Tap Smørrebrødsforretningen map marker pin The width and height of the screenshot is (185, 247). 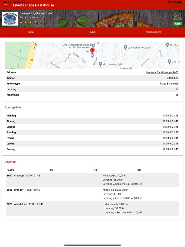(93, 45)
